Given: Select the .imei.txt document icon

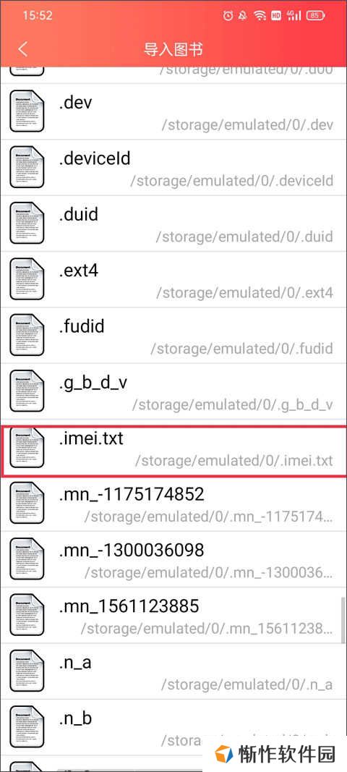Looking at the screenshot, I should point(27,446).
